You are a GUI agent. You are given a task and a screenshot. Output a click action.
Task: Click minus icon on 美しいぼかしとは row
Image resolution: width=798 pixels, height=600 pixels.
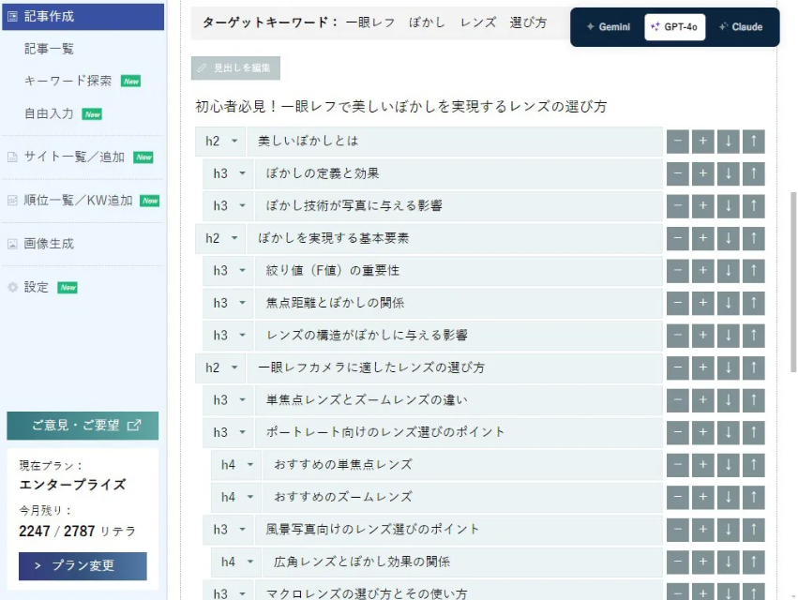click(x=677, y=142)
